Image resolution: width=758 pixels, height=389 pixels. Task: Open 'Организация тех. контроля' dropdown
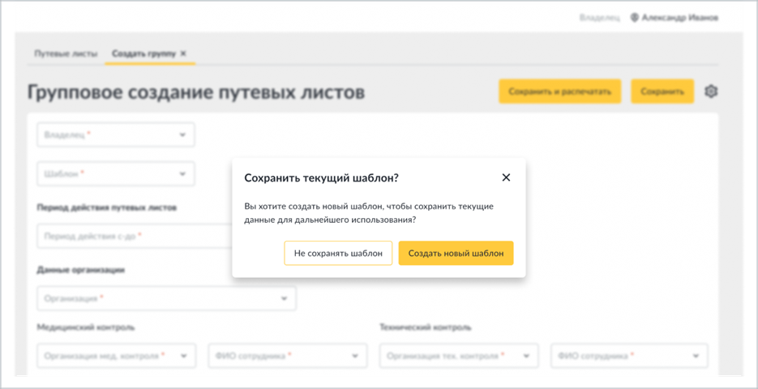click(459, 356)
